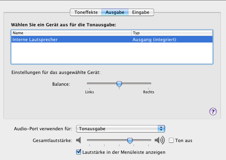Select Interne Lautsprecher in the device list

(35, 39)
